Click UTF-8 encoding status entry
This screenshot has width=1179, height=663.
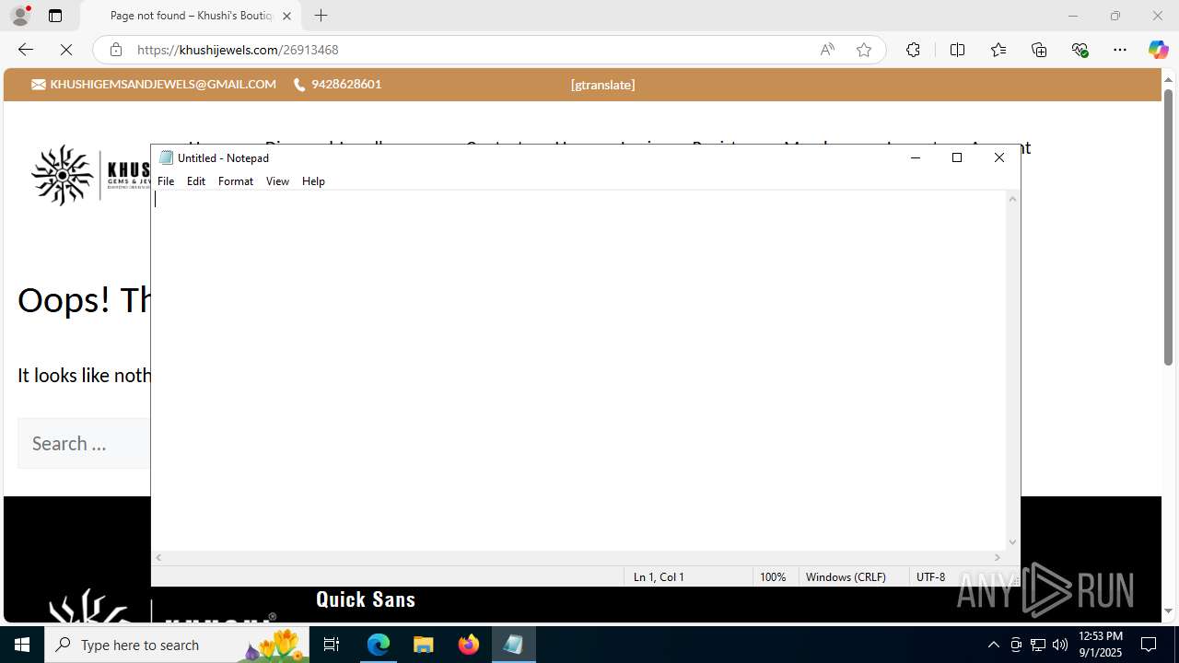click(x=930, y=577)
